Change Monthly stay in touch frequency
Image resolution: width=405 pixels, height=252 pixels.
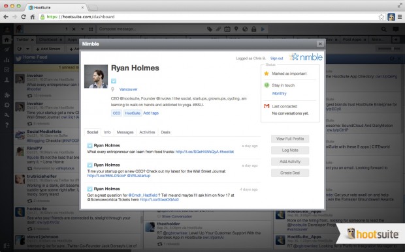[x=279, y=93]
